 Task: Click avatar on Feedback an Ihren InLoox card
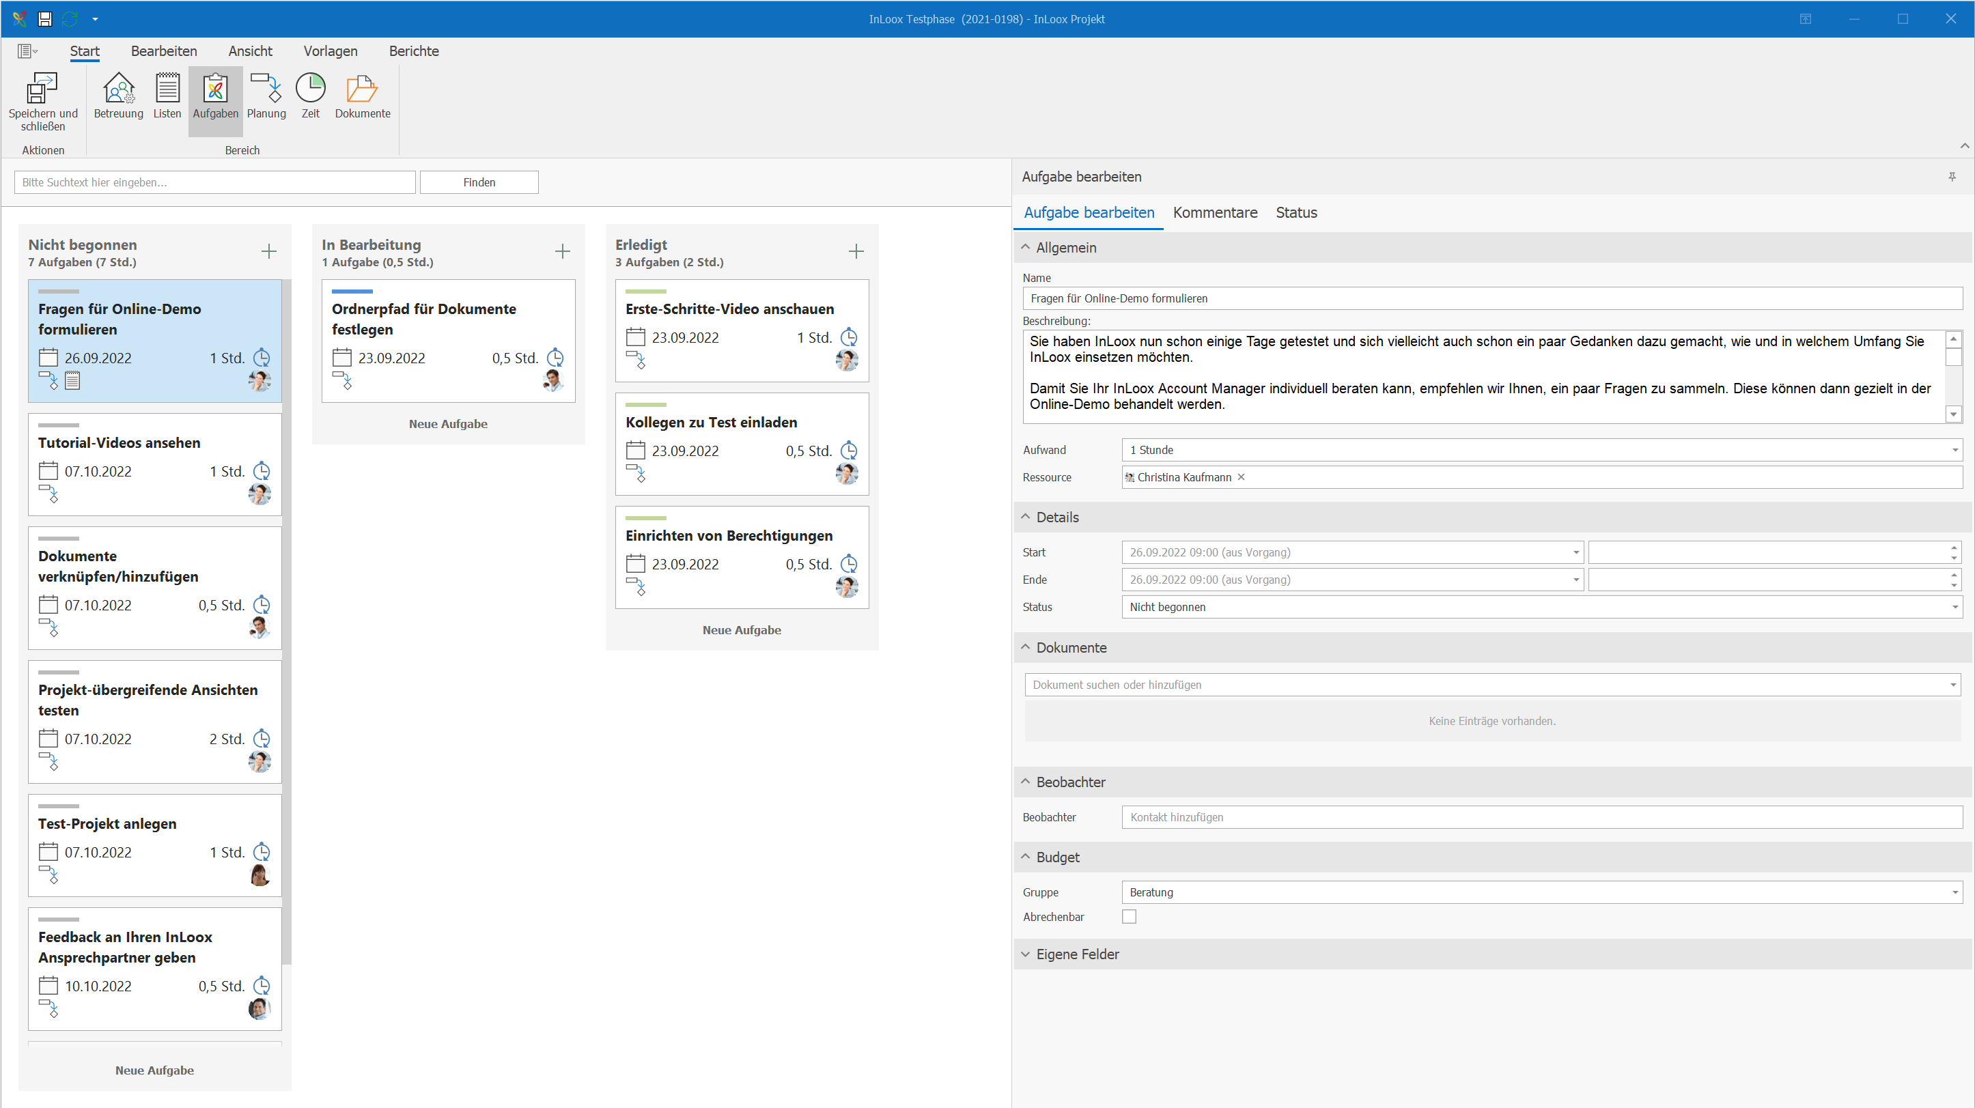(x=260, y=1008)
